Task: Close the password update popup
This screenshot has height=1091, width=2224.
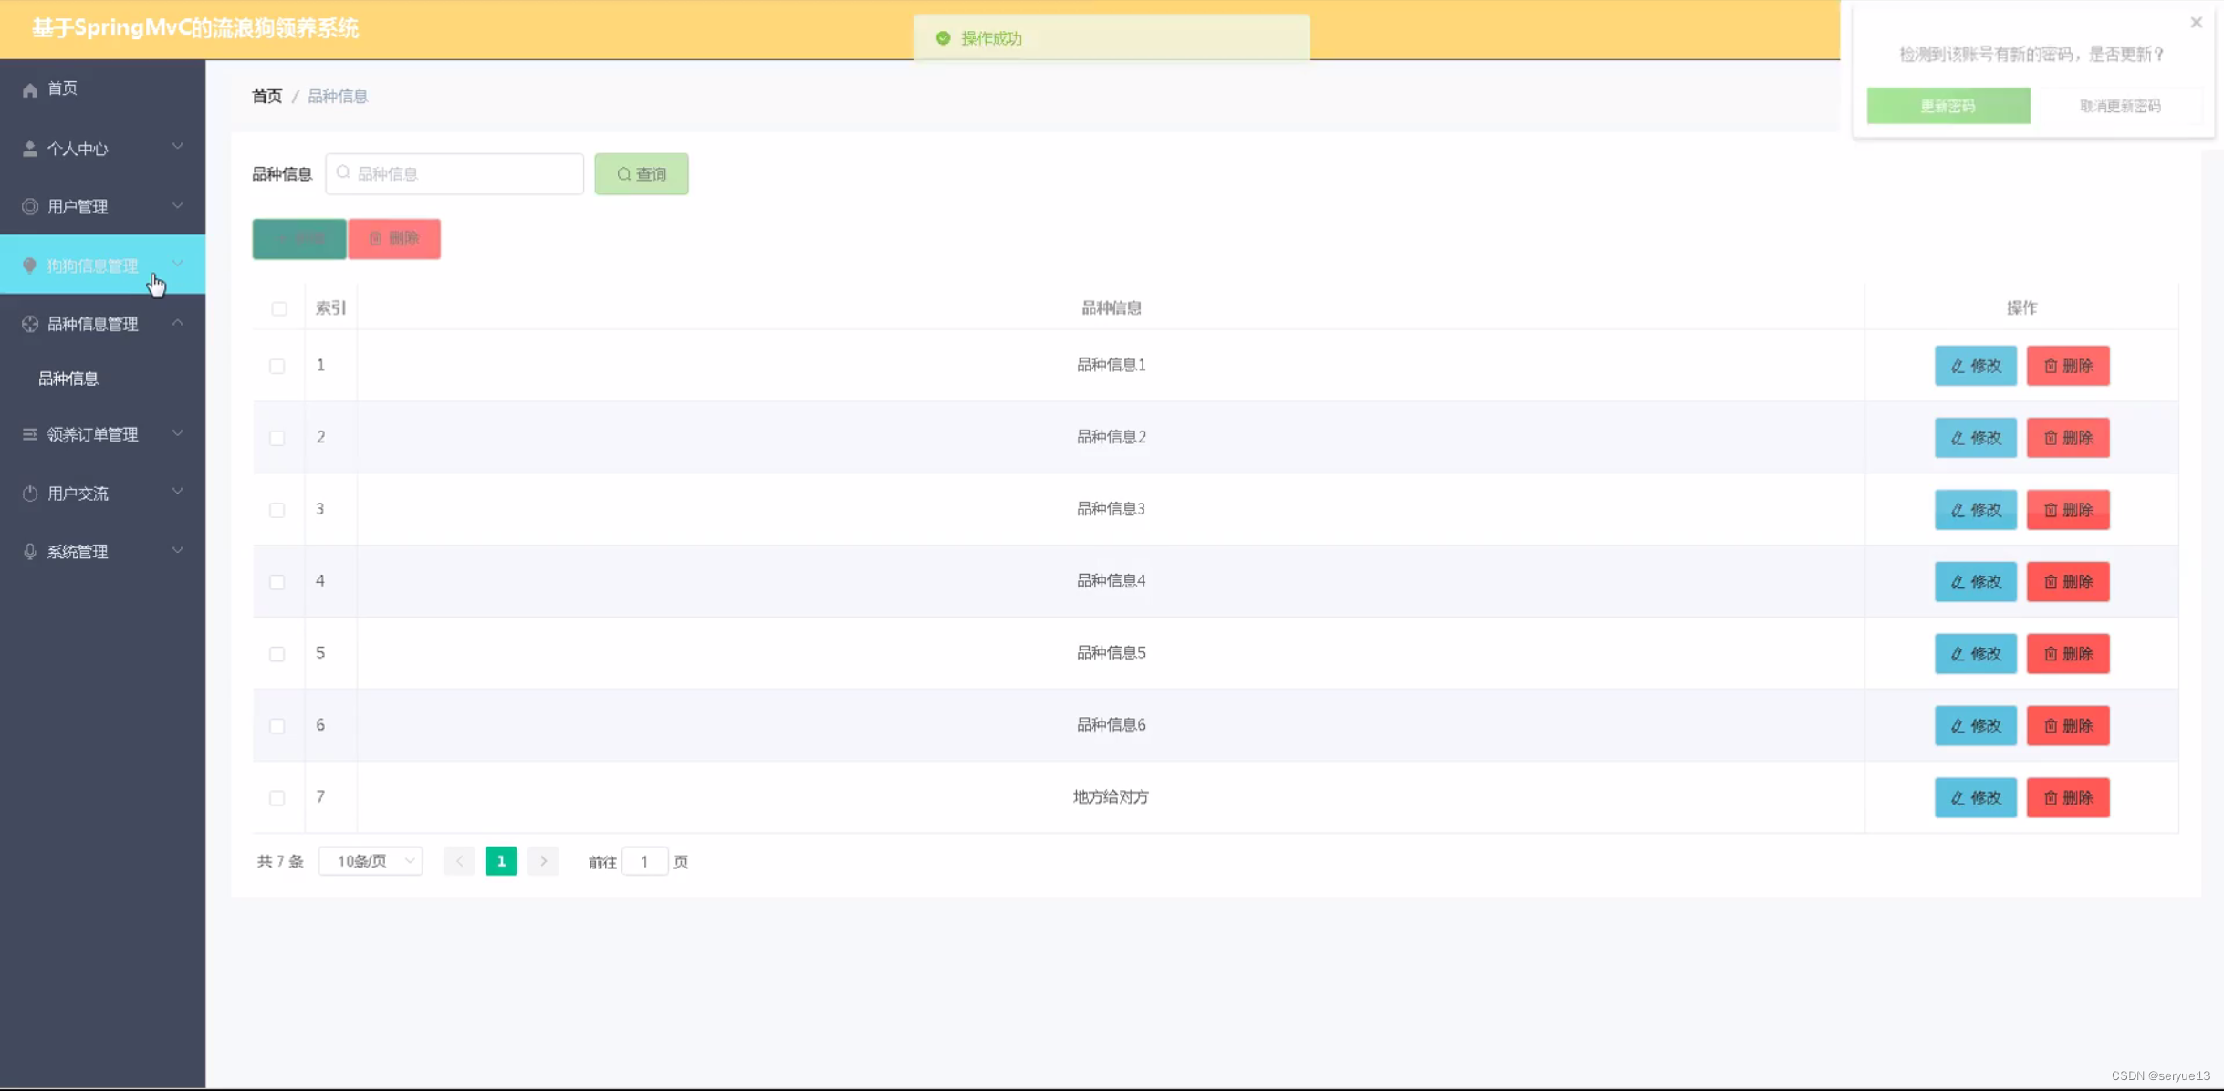Action: click(x=2196, y=23)
